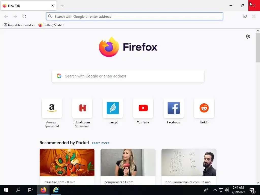The width and height of the screenshot is (260, 195).
Task: Restore down the Firefox window
Action: [242, 6]
